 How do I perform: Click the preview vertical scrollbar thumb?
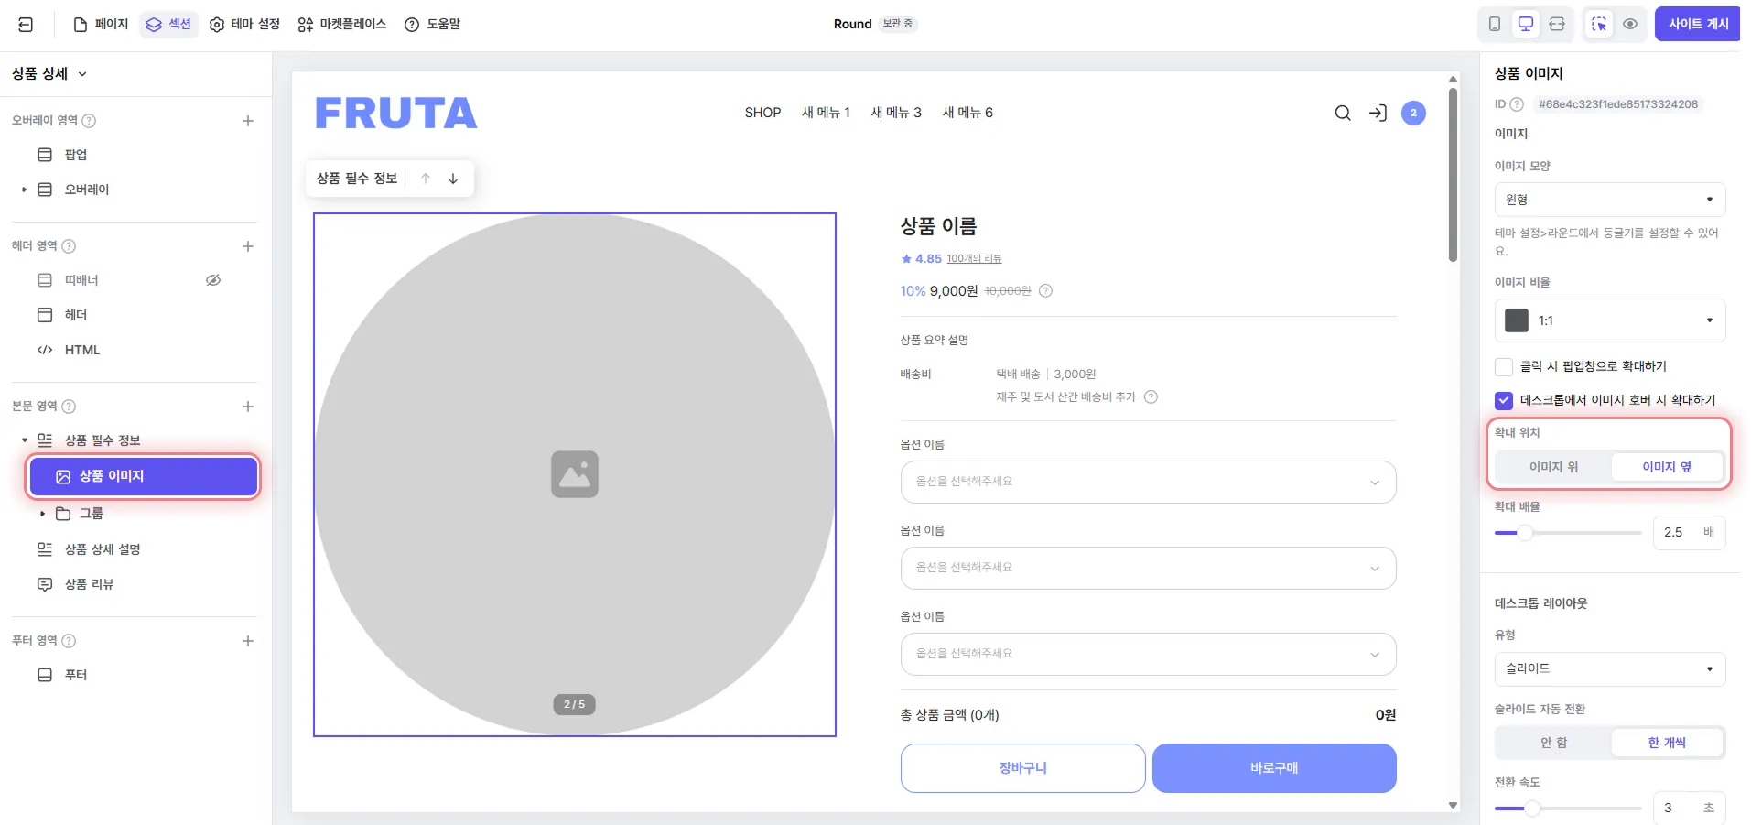(x=1453, y=174)
